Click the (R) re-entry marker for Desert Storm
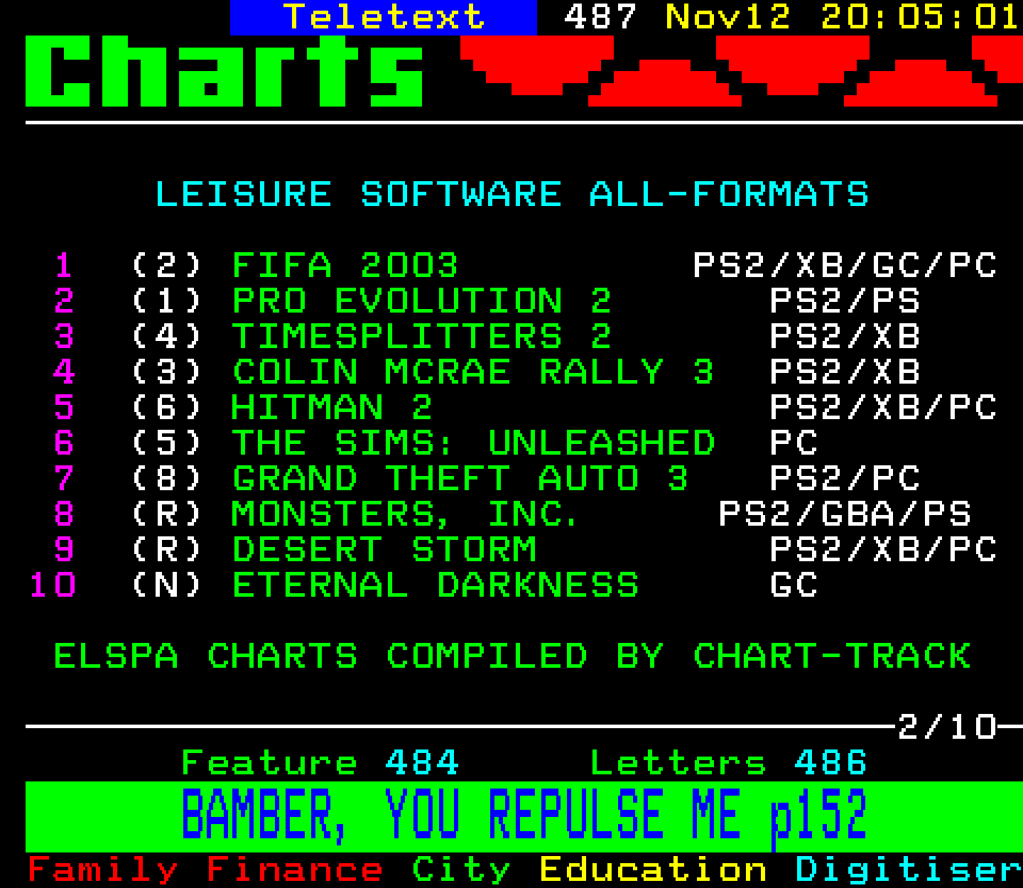The height and width of the screenshot is (888, 1023). 167,550
